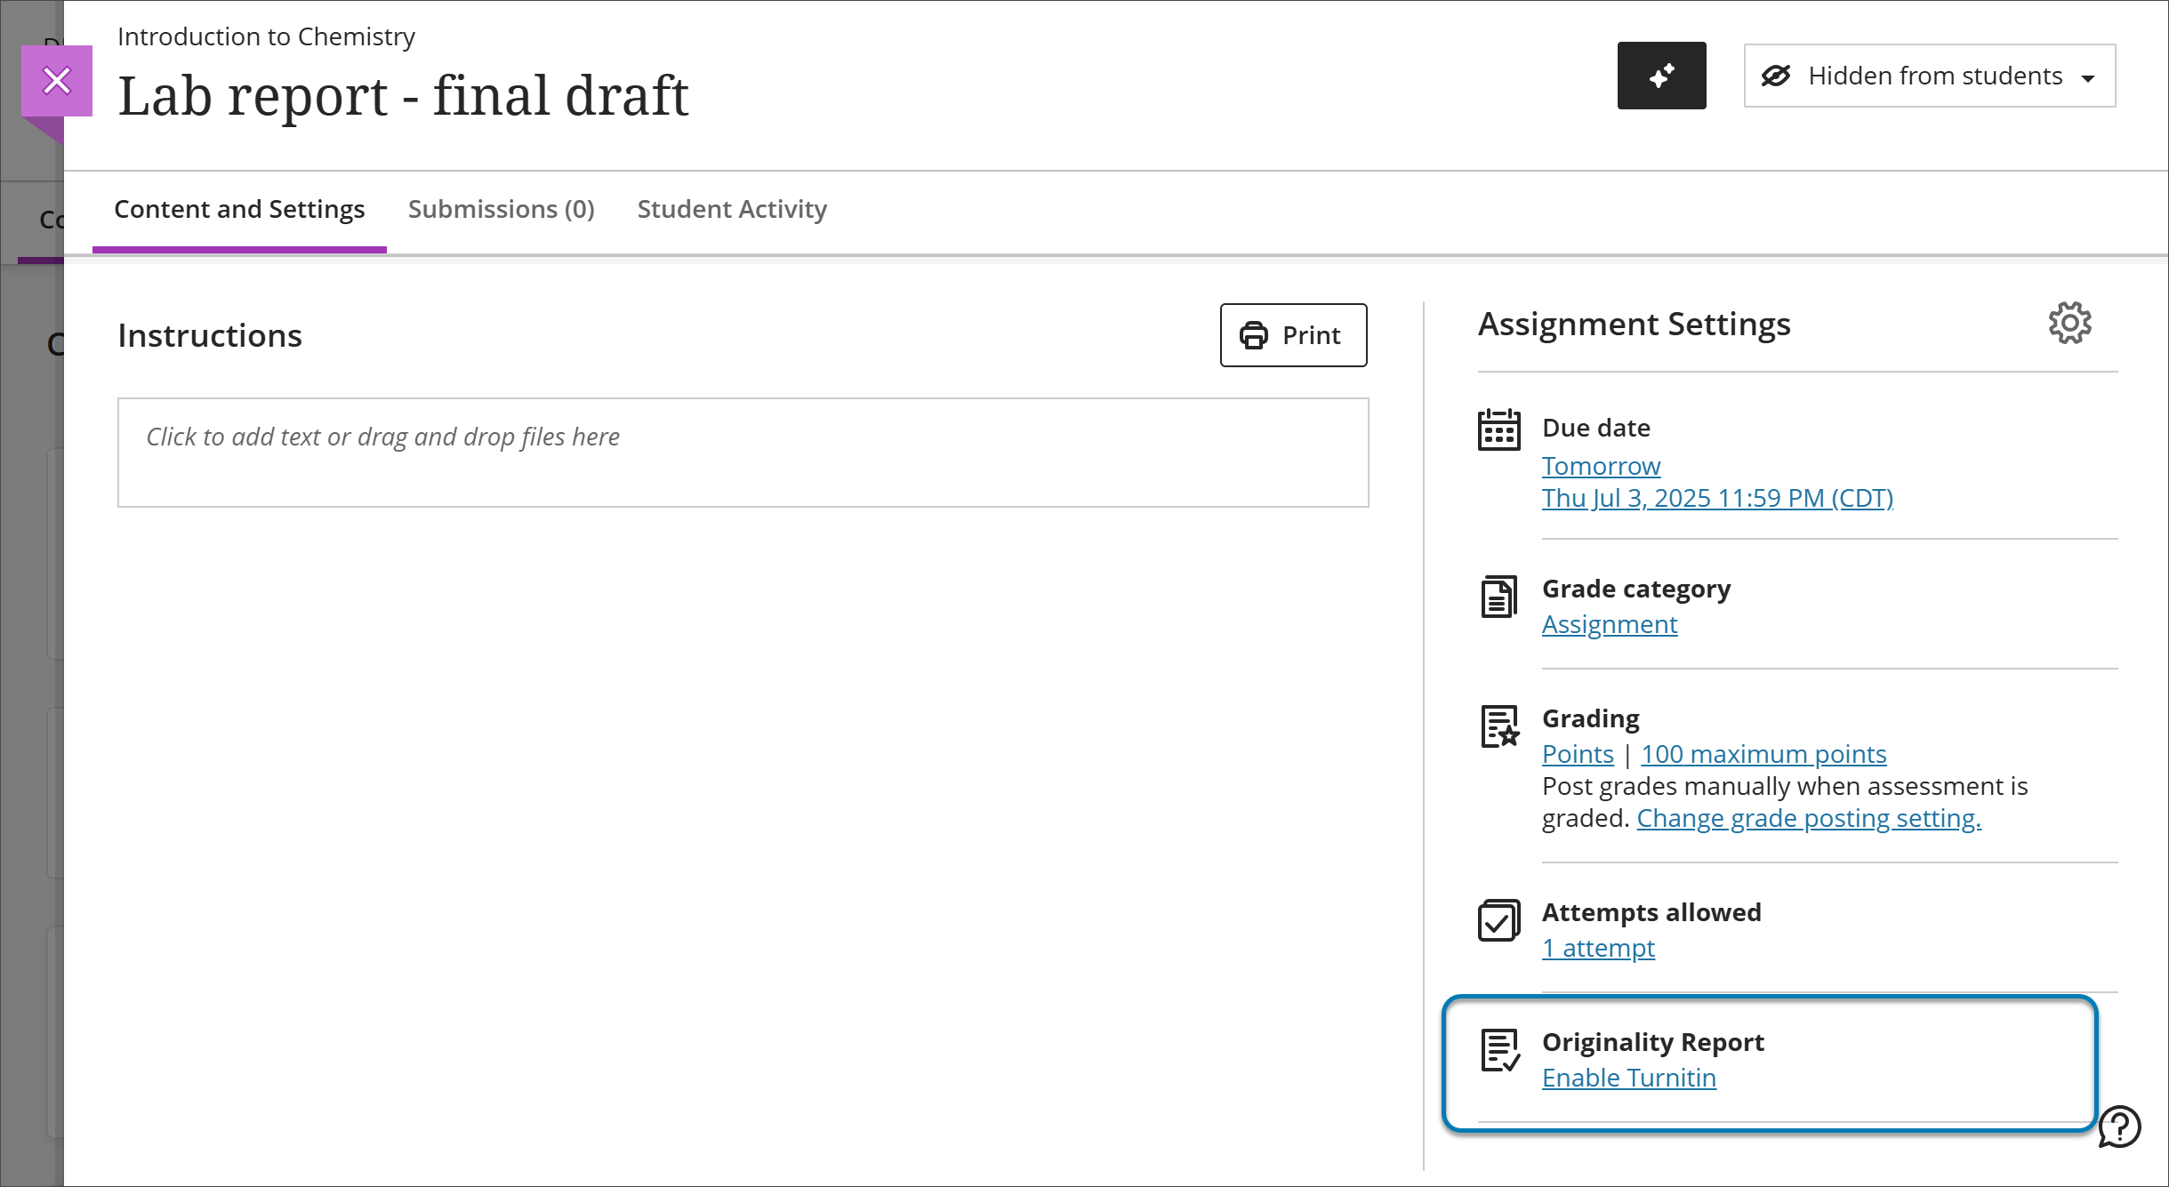Click the Print button
This screenshot has height=1187, width=2169.
point(1292,335)
